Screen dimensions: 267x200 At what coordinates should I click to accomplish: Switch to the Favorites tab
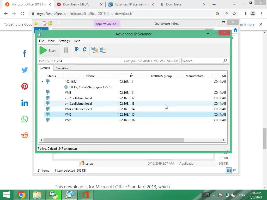[x=62, y=68]
